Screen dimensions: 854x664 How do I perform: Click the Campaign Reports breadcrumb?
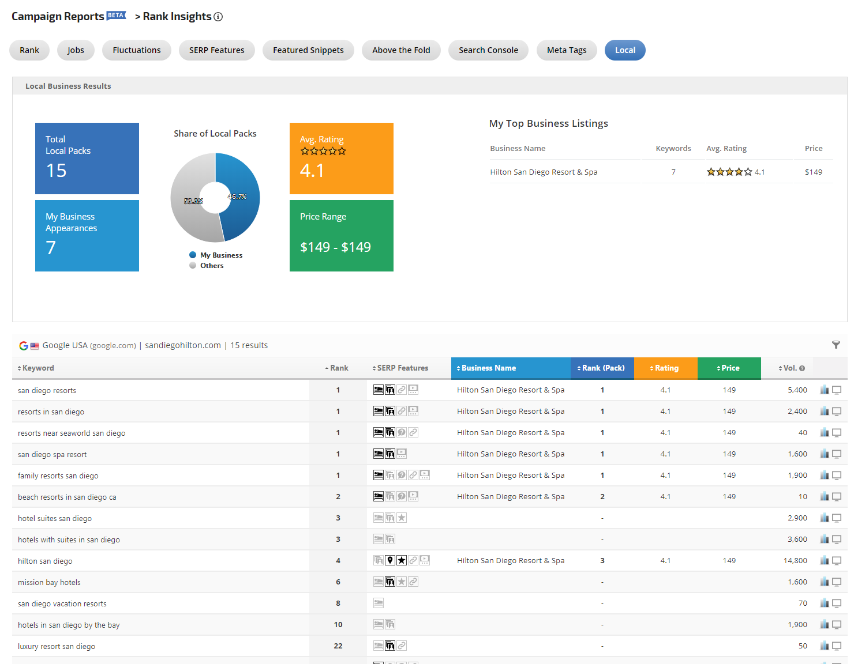(58, 17)
